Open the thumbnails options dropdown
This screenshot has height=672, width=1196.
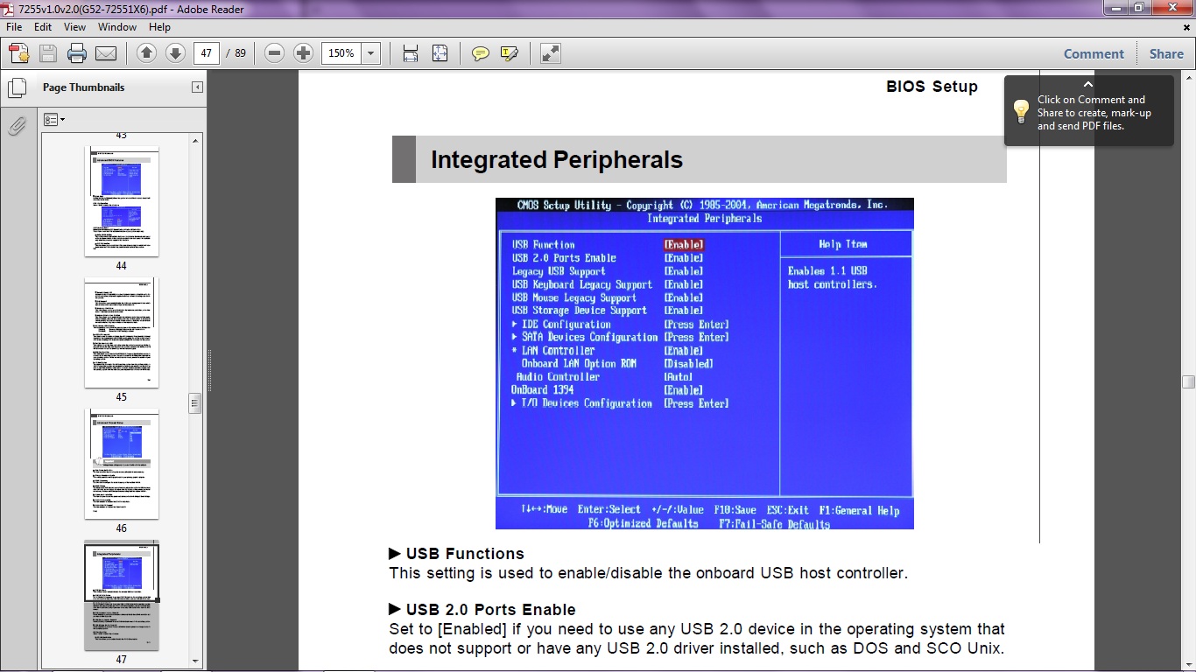point(54,120)
